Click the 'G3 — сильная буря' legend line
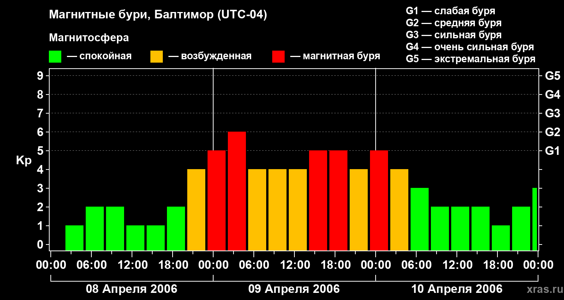 tap(453, 35)
